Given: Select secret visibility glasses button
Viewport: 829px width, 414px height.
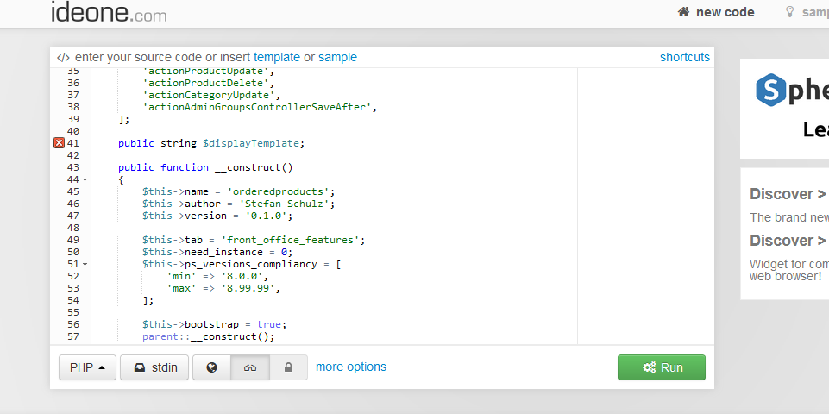Looking at the screenshot, I should click(250, 367).
